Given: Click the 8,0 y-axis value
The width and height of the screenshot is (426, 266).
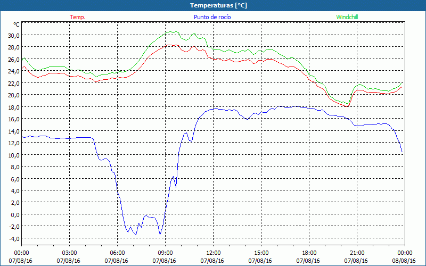Looking at the screenshot, I should 15,167.
